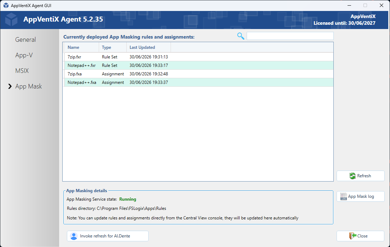Refresh the App Masking rules list
Screen dimensions: 390x247
pos(360,176)
